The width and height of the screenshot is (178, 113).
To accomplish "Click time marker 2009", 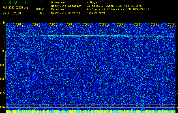I will 154,25.
